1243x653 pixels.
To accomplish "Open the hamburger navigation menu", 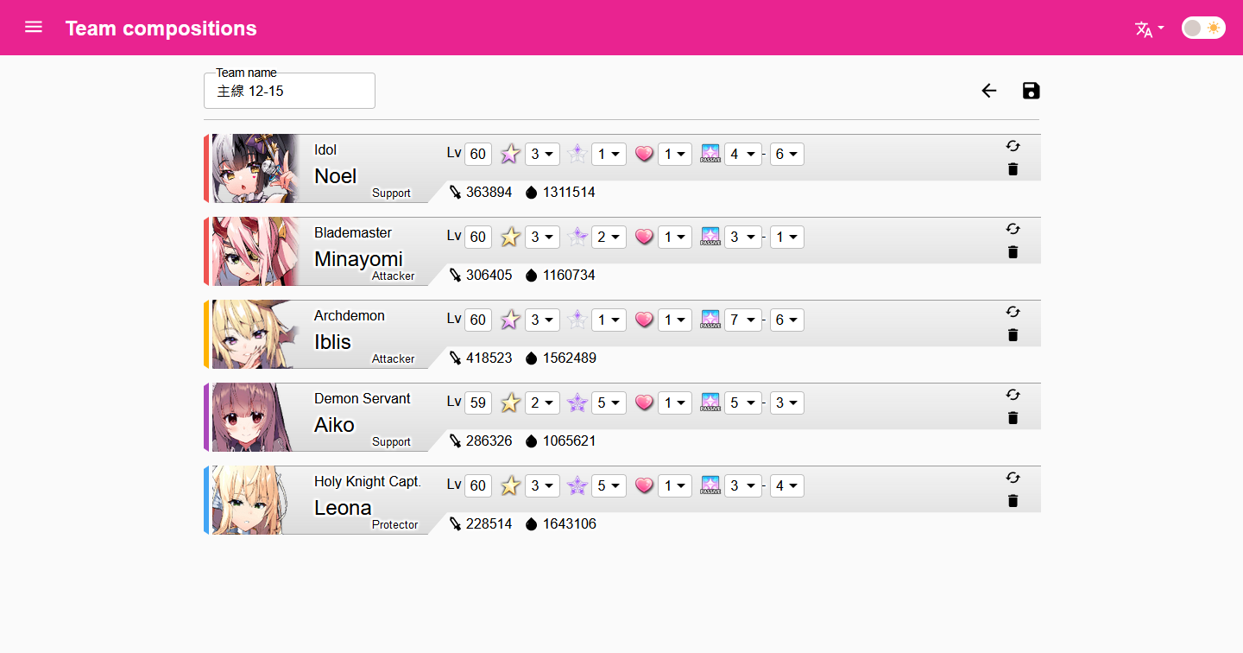I will [33, 27].
